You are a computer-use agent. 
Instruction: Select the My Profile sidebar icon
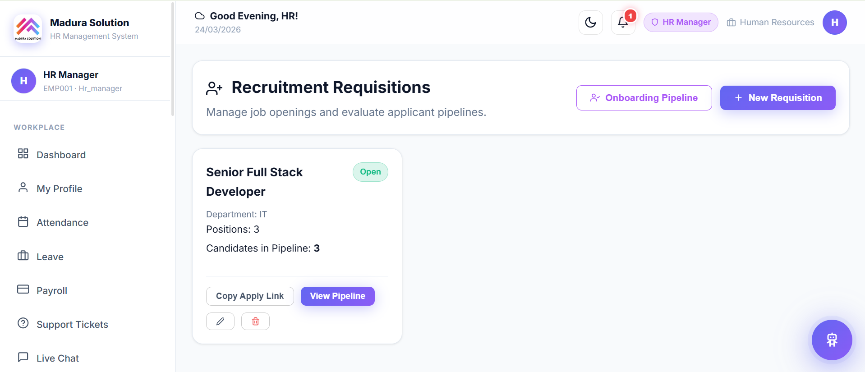(x=23, y=188)
